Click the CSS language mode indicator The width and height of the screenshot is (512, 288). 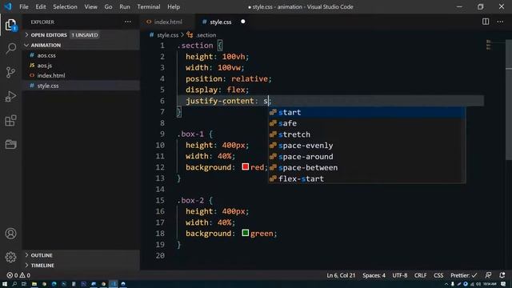[438, 275]
